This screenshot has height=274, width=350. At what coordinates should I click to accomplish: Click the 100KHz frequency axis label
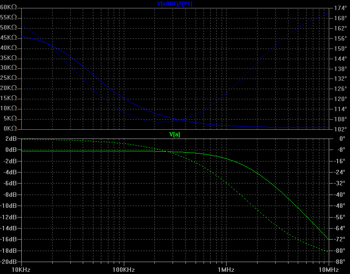tap(123, 270)
